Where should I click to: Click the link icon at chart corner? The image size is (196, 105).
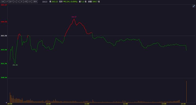click(194, 6)
